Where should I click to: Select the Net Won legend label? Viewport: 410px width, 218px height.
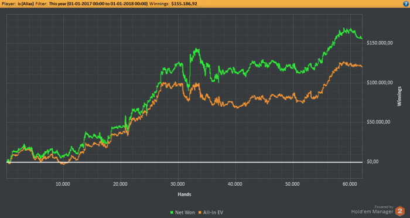point(185,213)
